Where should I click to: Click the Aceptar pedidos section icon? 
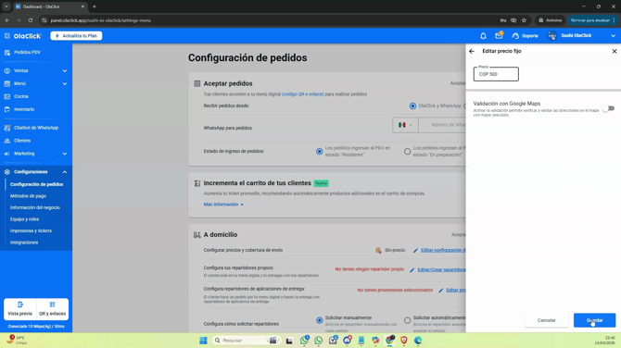(196, 83)
